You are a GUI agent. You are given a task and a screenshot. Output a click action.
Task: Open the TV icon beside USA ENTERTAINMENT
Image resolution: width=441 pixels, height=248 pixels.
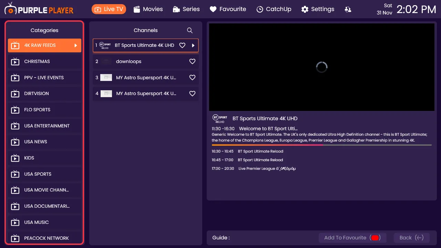(x=15, y=126)
